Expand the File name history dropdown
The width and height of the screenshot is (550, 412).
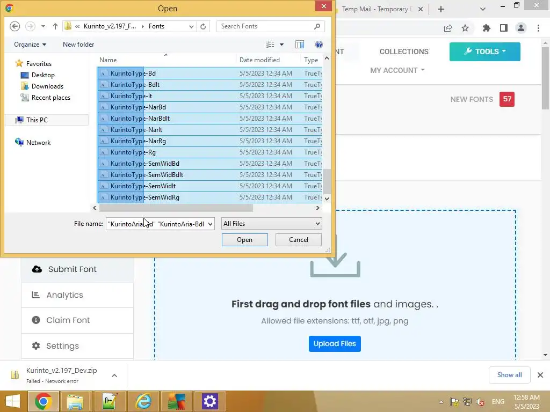(210, 224)
